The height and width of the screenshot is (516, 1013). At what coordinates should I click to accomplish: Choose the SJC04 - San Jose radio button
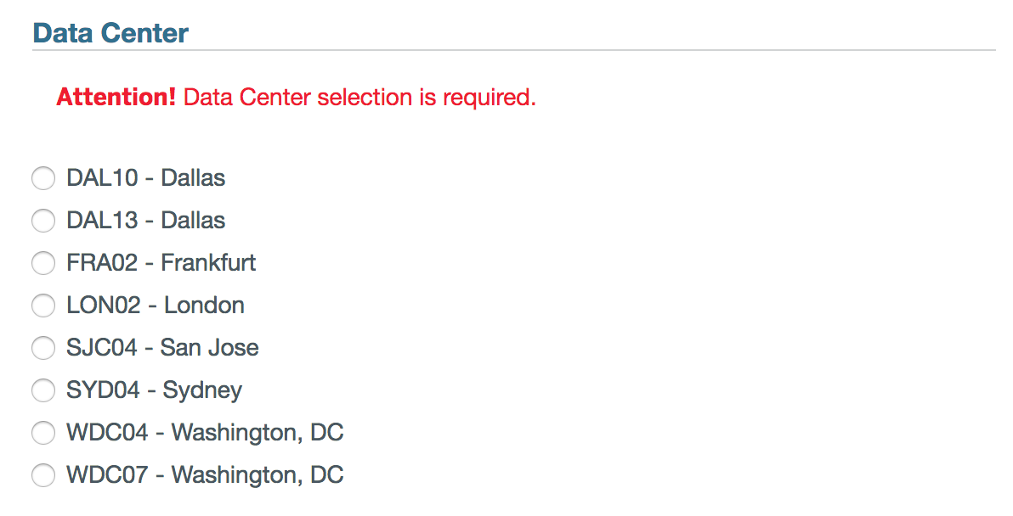point(42,348)
